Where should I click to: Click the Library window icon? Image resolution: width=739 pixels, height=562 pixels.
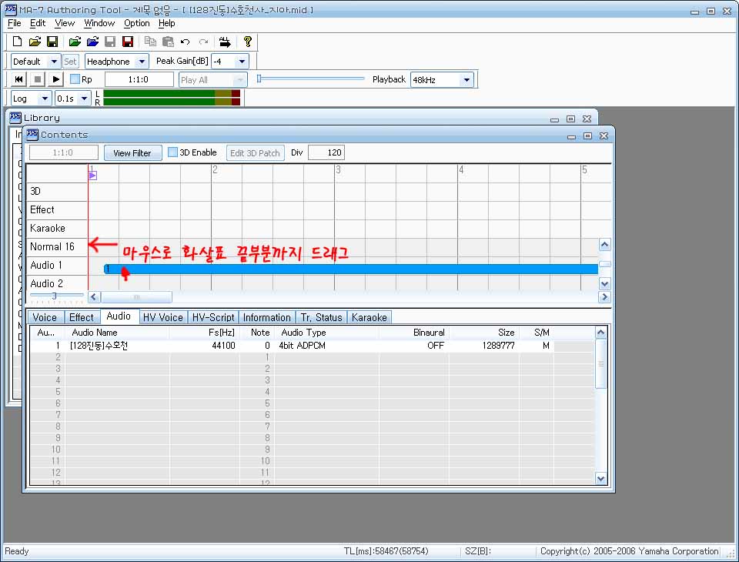click(15, 117)
